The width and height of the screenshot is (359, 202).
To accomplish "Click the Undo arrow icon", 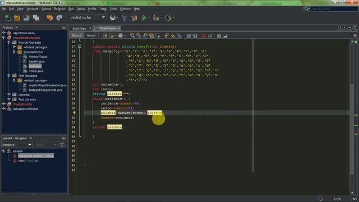I will click(x=50, y=17).
